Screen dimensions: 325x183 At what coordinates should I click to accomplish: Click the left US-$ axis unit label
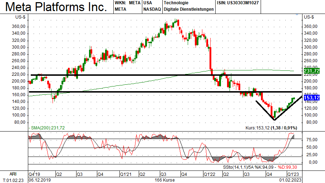coord(20,17)
